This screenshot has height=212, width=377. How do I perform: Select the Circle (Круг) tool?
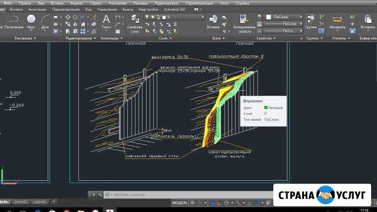[x=31, y=22]
